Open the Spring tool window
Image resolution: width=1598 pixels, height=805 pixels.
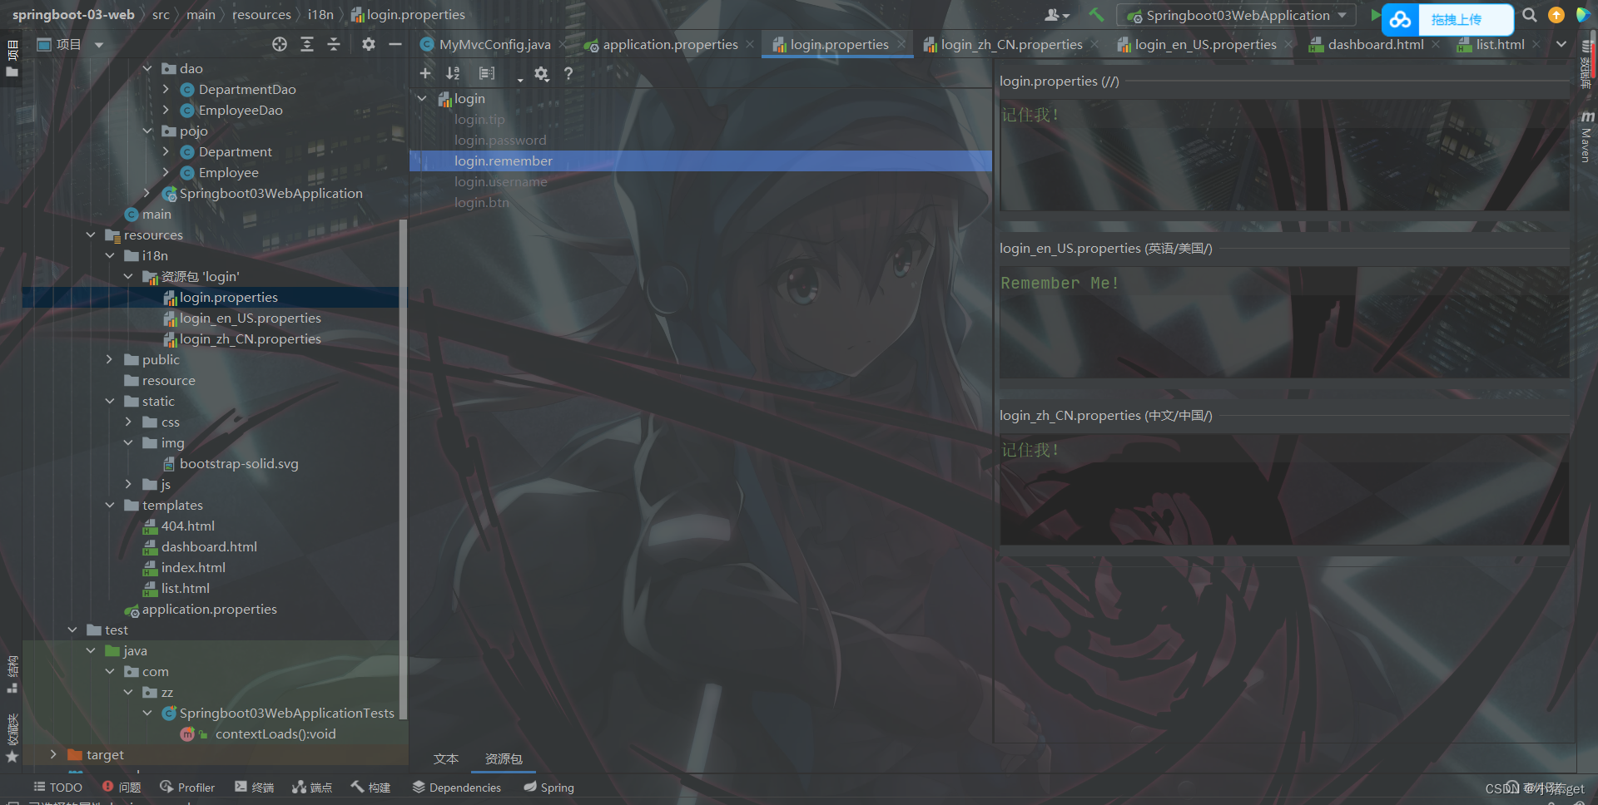tap(549, 787)
